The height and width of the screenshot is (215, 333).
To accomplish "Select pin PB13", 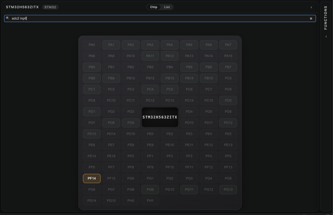I will [170, 78].
